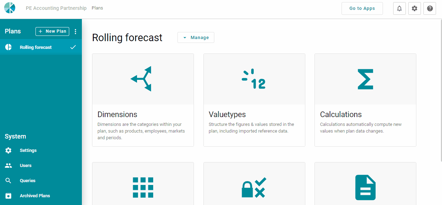This screenshot has width=442, height=205.
Task: Open the plans three-dot options menu
Action: pos(75,32)
